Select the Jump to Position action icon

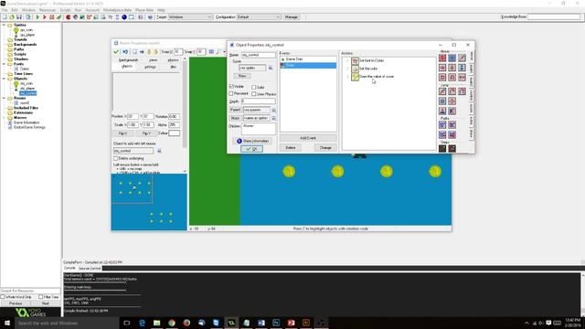(x=442, y=91)
